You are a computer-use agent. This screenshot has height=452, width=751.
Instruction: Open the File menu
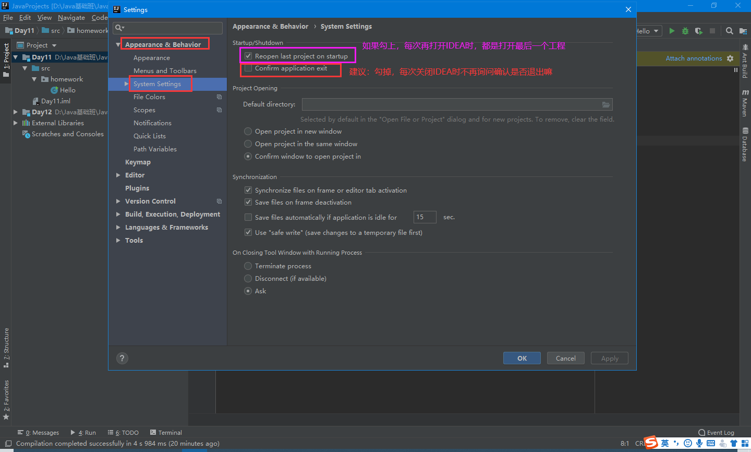click(x=8, y=17)
